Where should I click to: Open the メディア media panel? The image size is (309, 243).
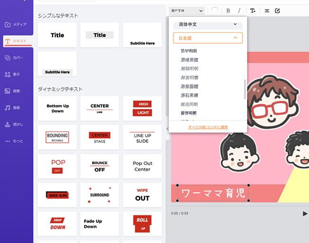[x=16, y=24]
